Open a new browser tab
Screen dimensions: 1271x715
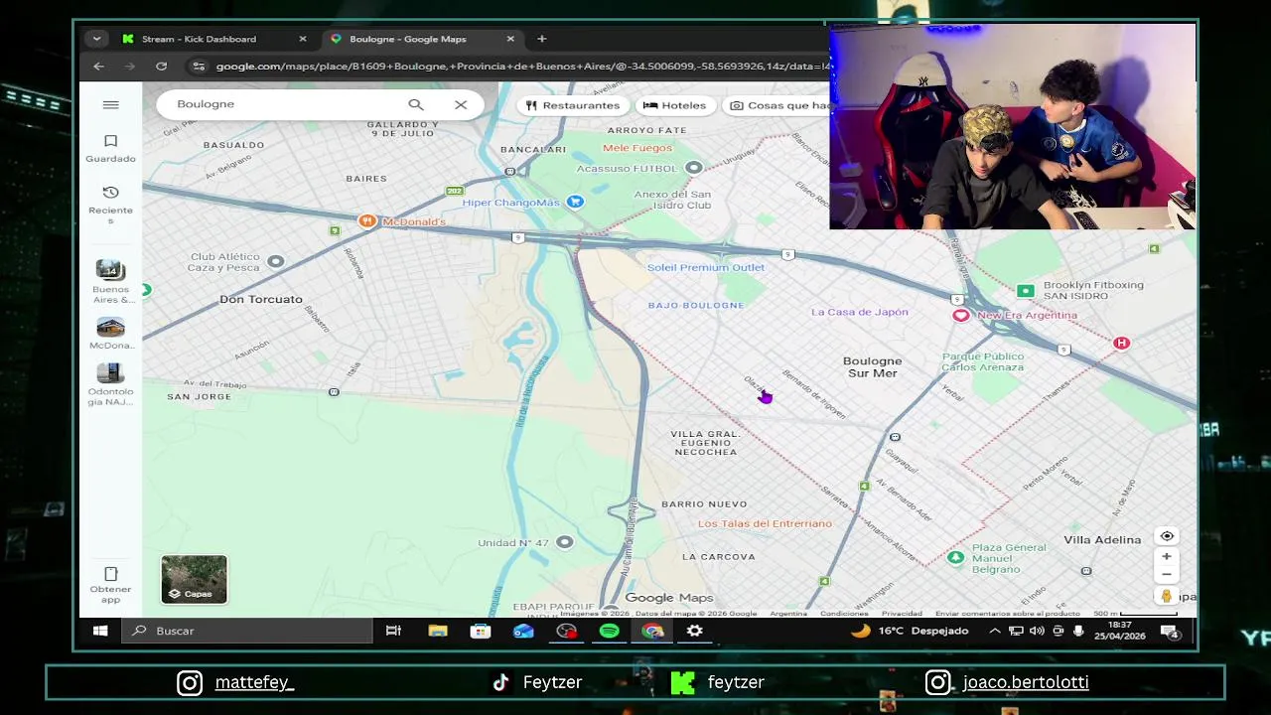pos(541,39)
